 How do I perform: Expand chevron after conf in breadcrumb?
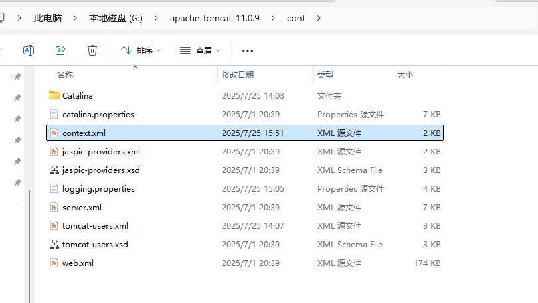pos(319,18)
